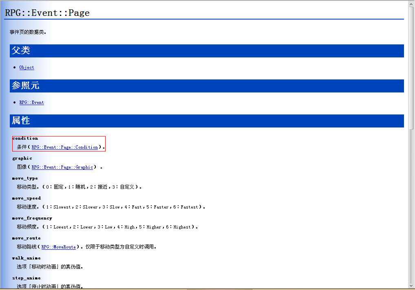Click the scrollbar up arrow
This screenshot has height=290, width=415.
(x=411, y=4)
